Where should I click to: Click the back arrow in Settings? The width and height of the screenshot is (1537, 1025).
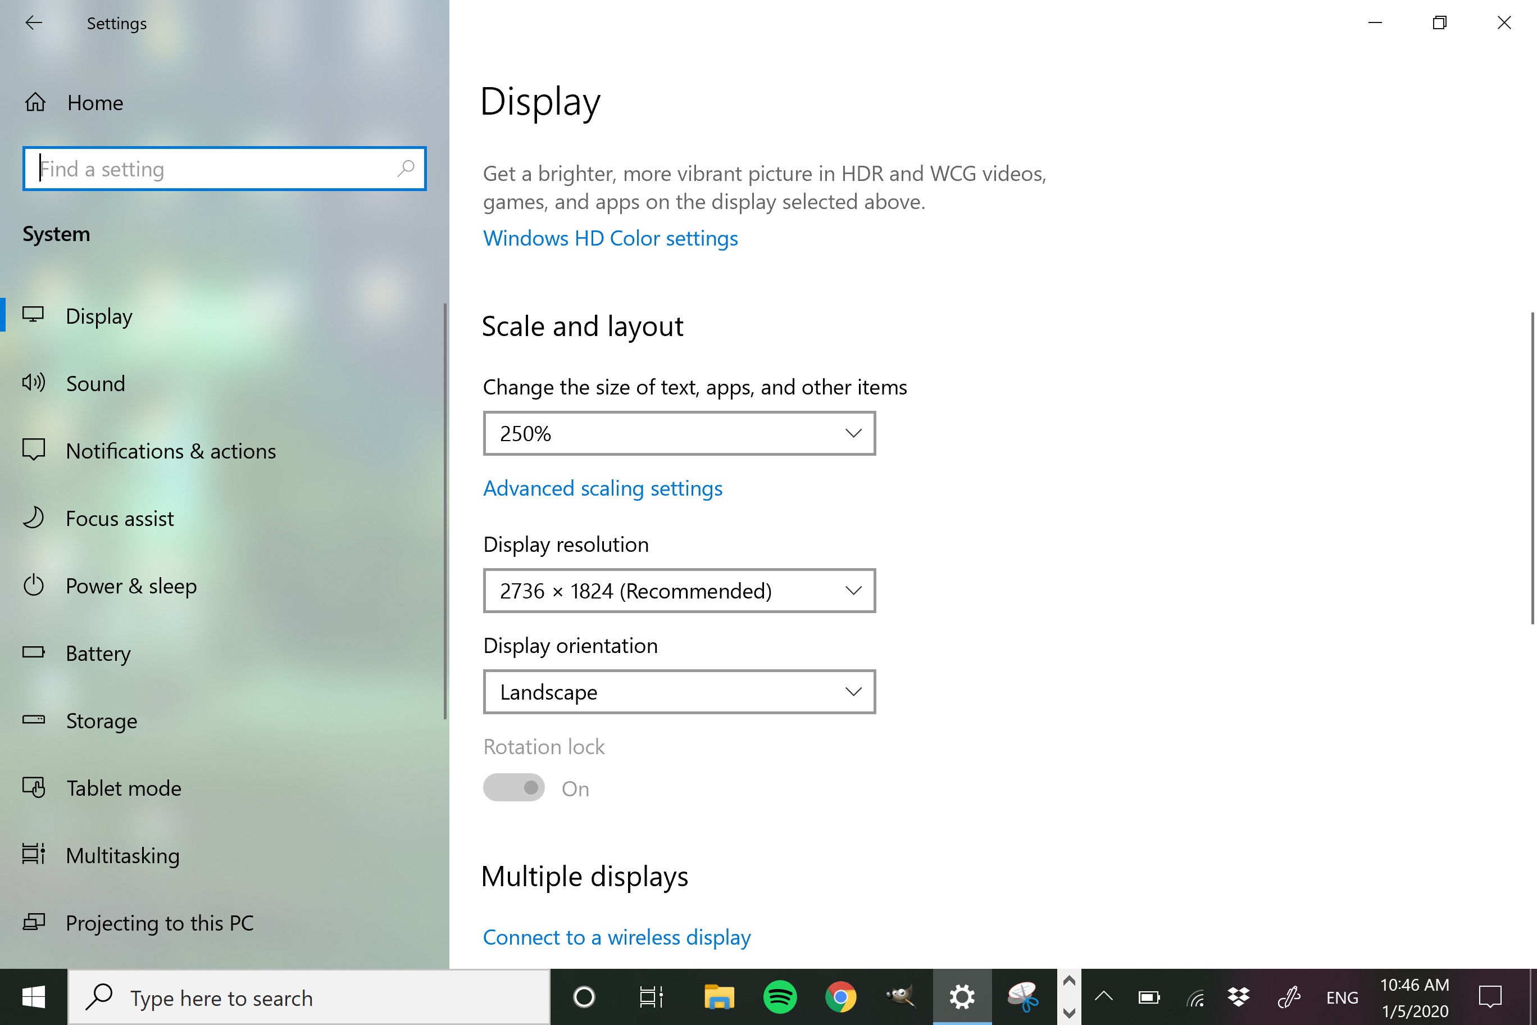pos(33,23)
